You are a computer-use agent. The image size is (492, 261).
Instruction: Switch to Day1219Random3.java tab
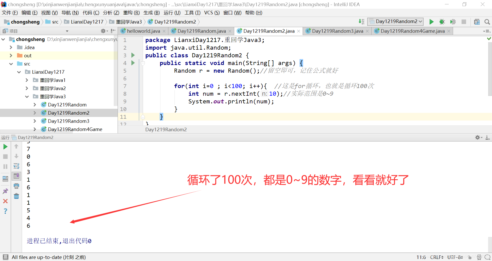click(x=337, y=31)
